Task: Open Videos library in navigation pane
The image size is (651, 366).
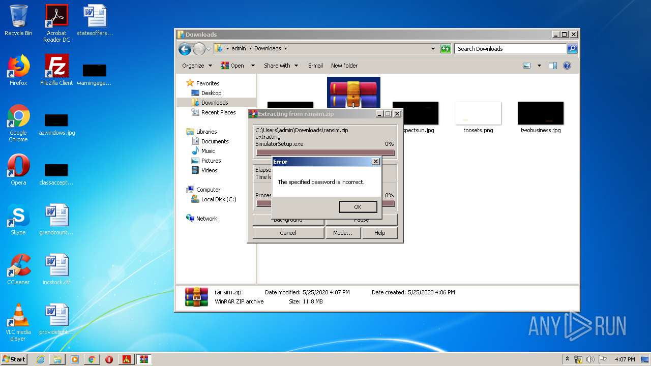Action: [209, 170]
